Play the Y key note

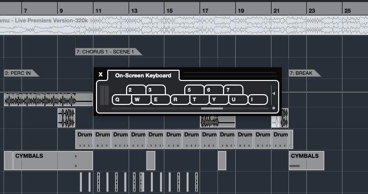[x=219, y=100]
